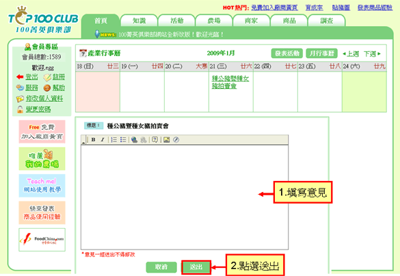The image size is (400, 276).
Task: Go to next week (下週)
Action: click(x=372, y=54)
